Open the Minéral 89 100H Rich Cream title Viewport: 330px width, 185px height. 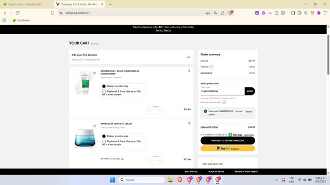[x=116, y=124]
